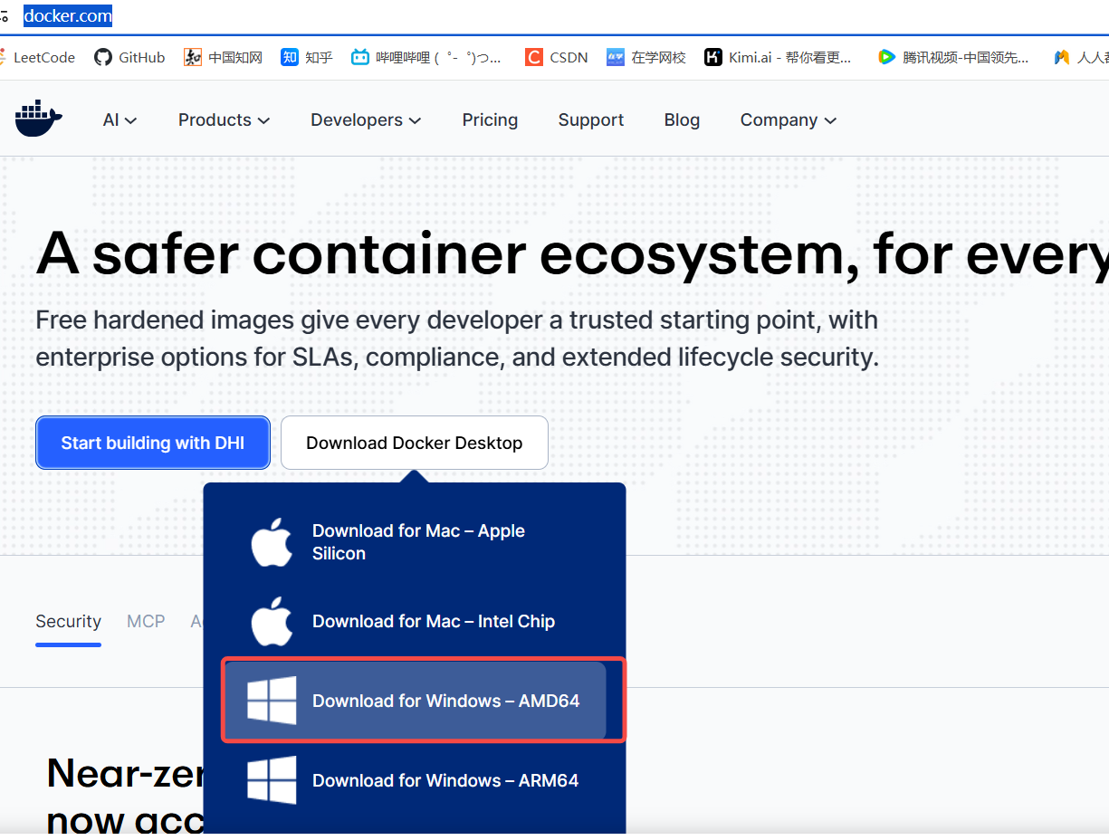Expand the Developers menu

(x=366, y=119)
